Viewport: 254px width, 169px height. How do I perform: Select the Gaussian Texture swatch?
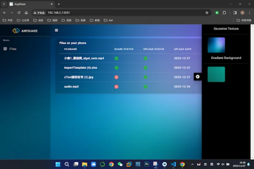pos(216,45)
